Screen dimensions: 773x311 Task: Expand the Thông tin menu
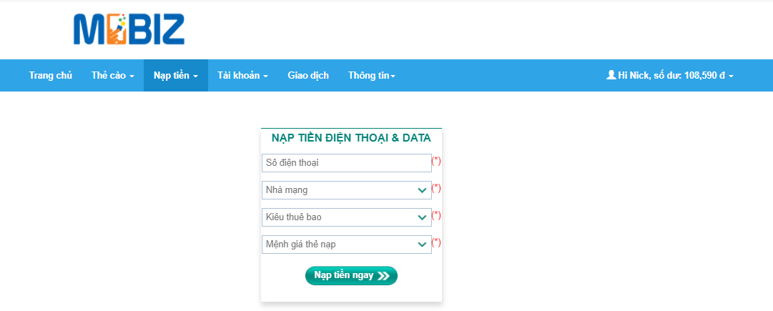pyautogui.click(x=371, y=76)
